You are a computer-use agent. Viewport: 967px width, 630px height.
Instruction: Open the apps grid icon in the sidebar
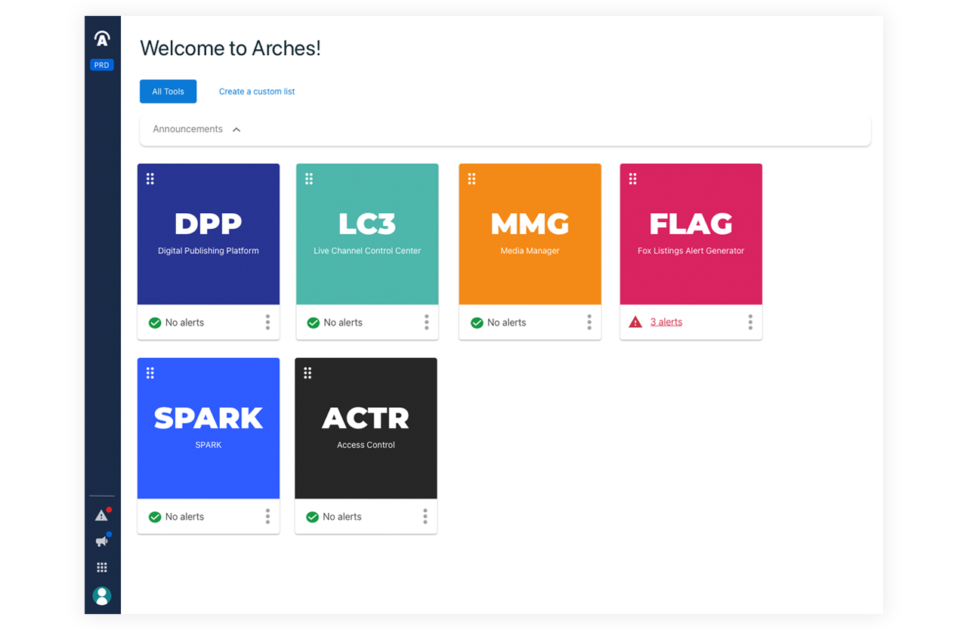[x=102, y=567]
